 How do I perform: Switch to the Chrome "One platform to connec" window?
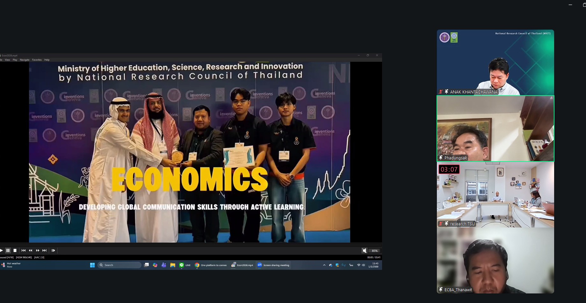coord(211,265)
